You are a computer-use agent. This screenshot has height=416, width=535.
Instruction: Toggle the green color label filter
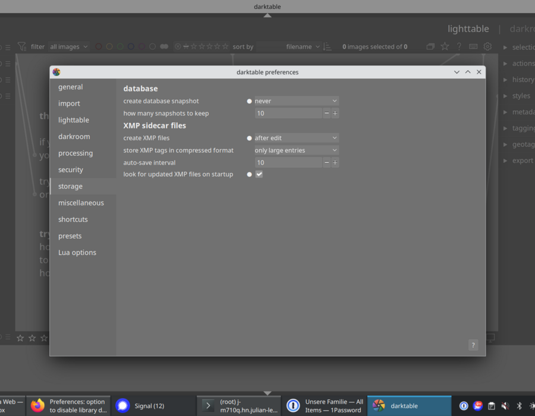120,46
